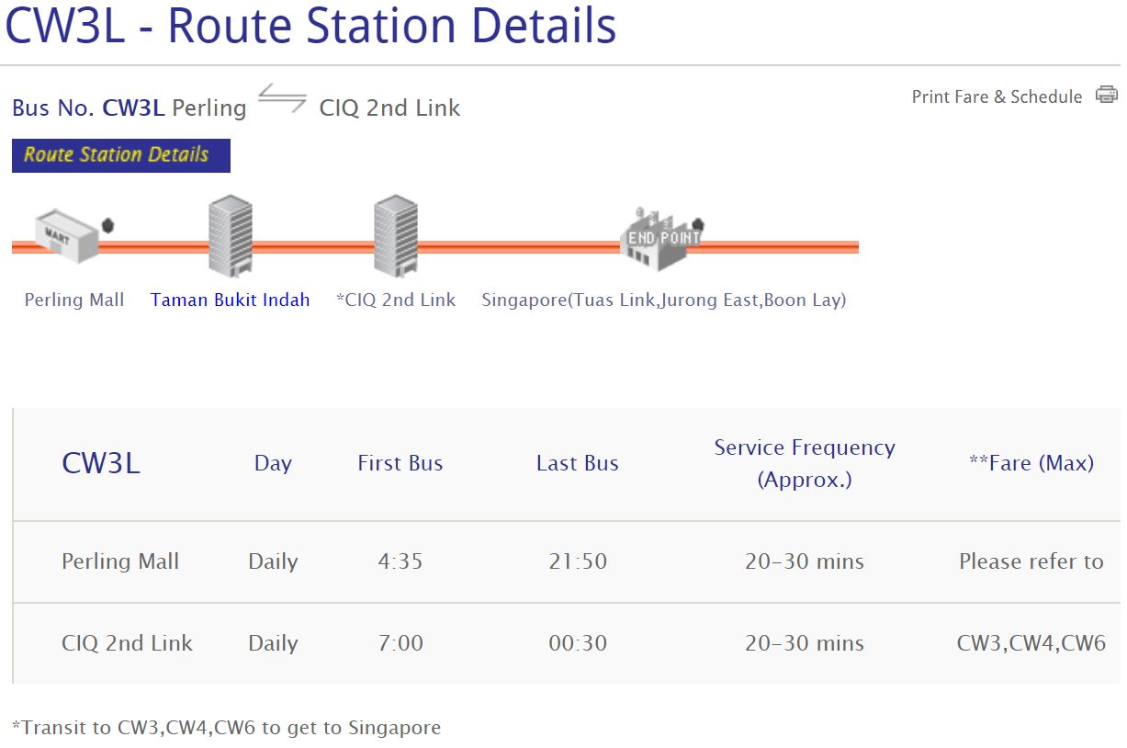Click the Singapore end point station label
The height and width of the screenshot is (748, 1127).
[x=663, y=300]
